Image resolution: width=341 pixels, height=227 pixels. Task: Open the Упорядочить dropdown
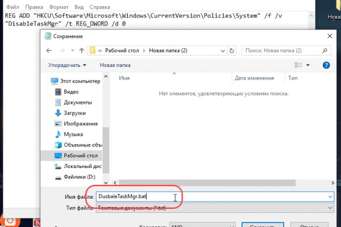pyautogui.click(x=67, y=65)
